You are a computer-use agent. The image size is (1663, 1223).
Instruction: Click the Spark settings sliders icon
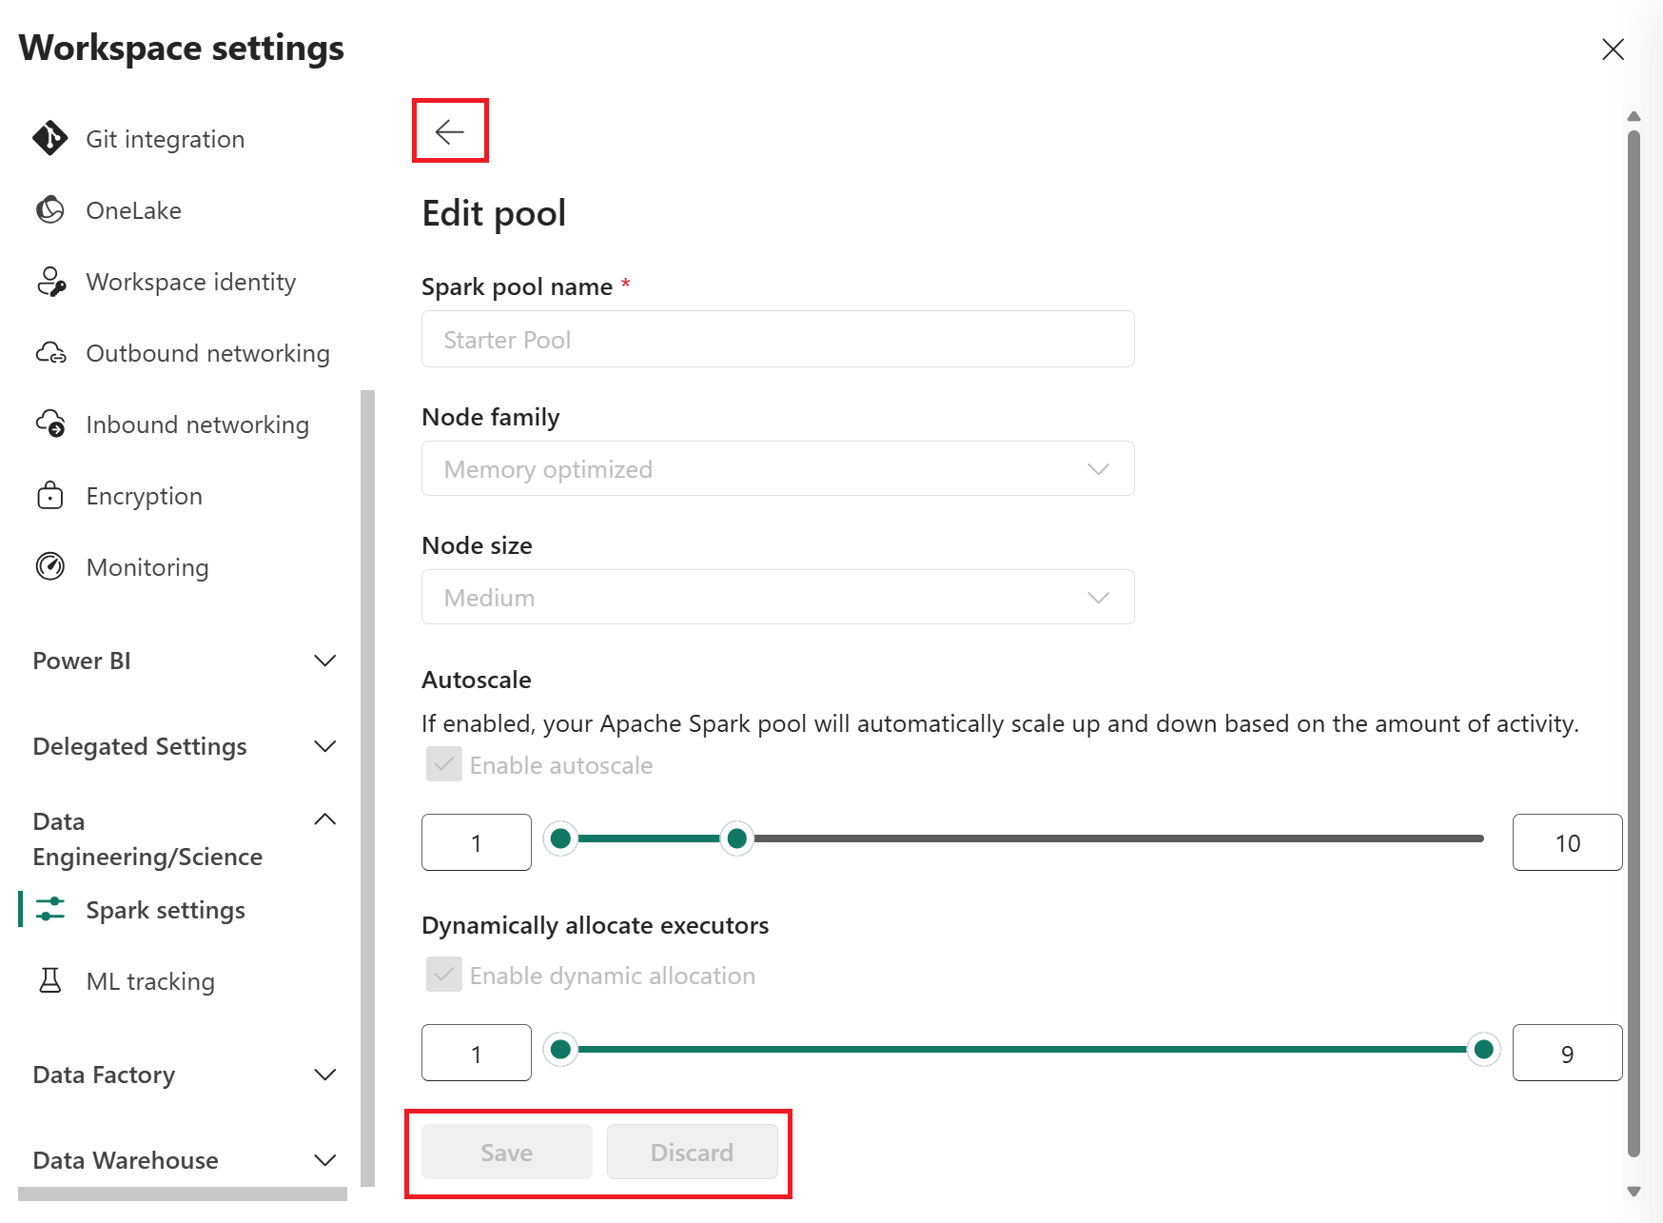point(50,909)
